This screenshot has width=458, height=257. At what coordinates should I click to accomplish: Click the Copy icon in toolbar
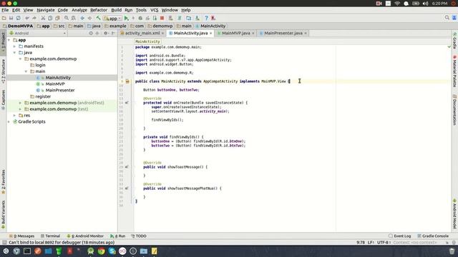(50, 18)
